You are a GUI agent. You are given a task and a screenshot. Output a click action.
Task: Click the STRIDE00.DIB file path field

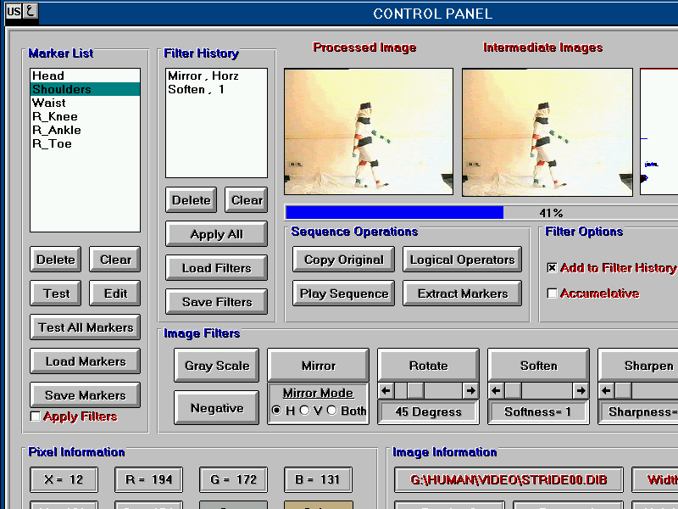(508, 479)
